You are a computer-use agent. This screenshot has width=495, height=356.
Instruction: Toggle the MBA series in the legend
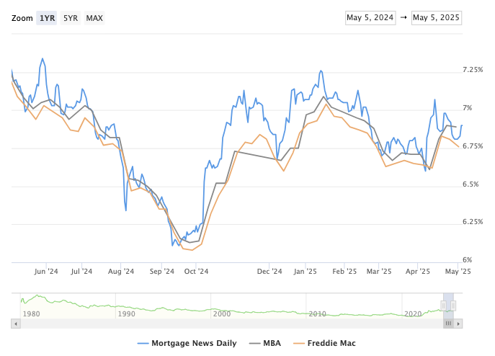click(265, 343)
